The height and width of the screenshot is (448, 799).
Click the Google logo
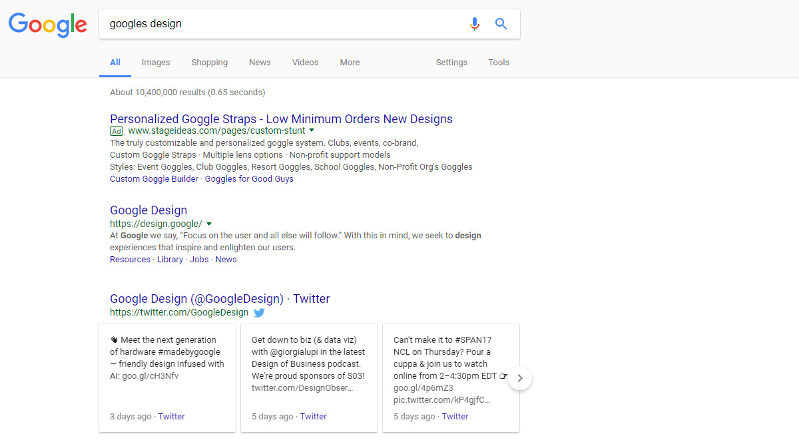(47, 25)
